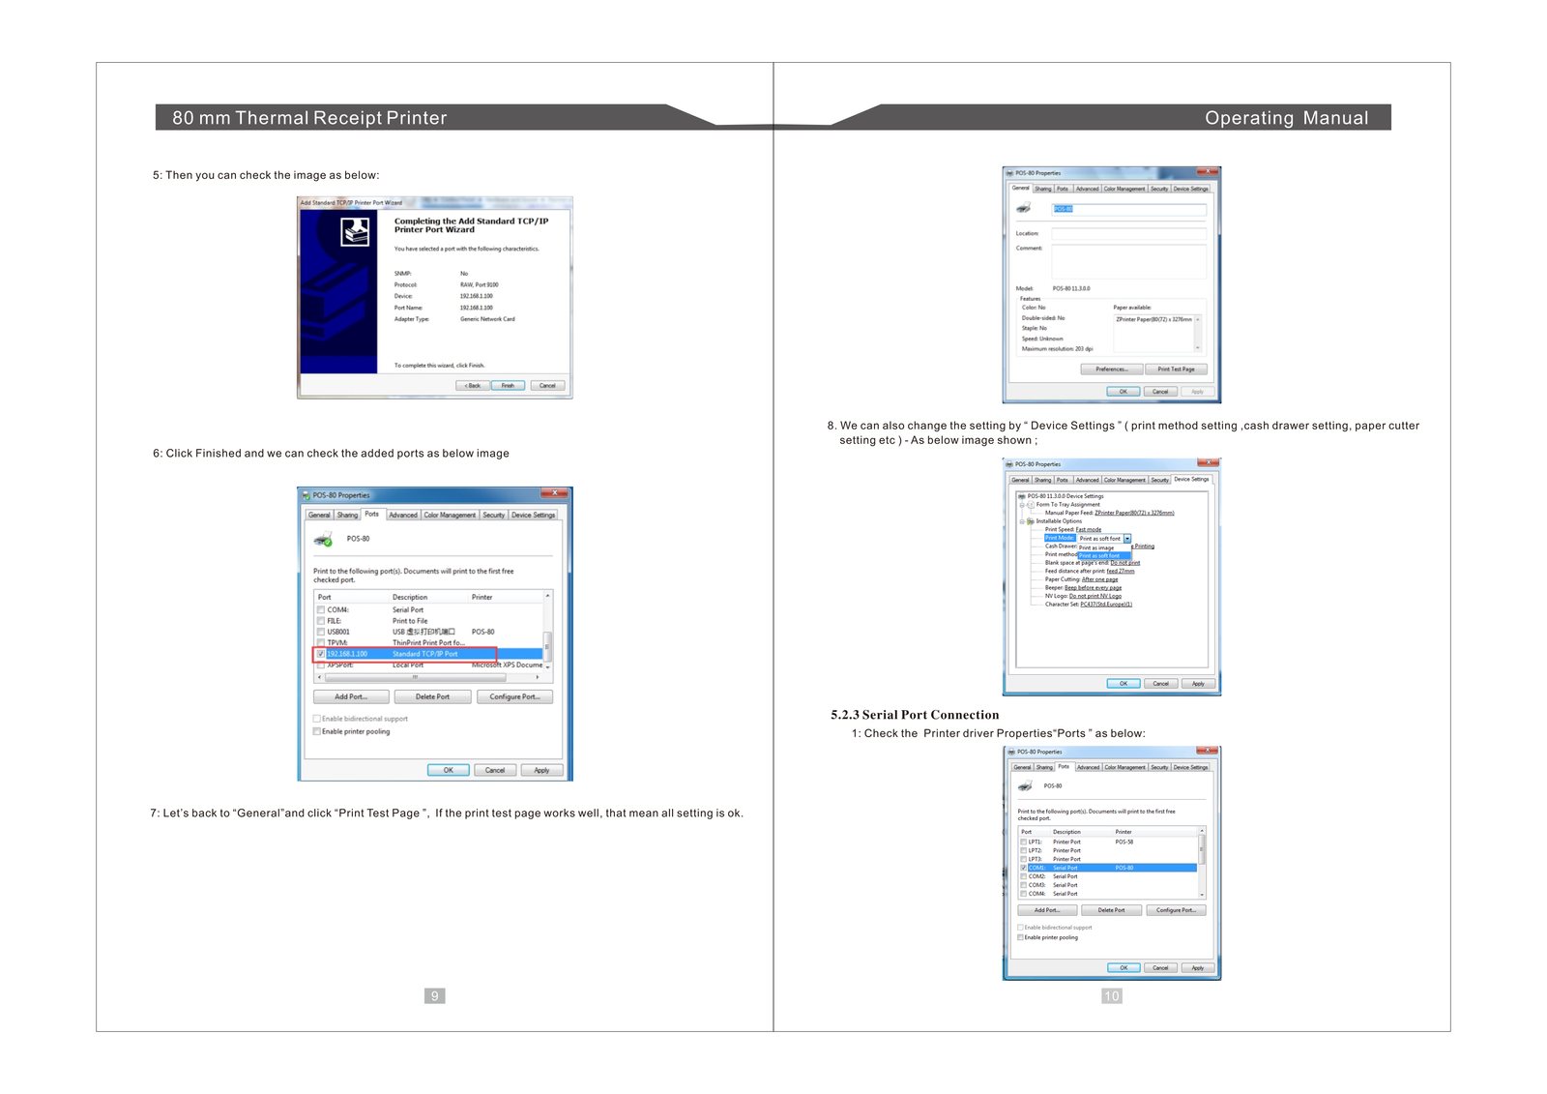Screen dimensions: 1547x1094
Task: Check the USB001 port checkbox
Action: [321, 632]
